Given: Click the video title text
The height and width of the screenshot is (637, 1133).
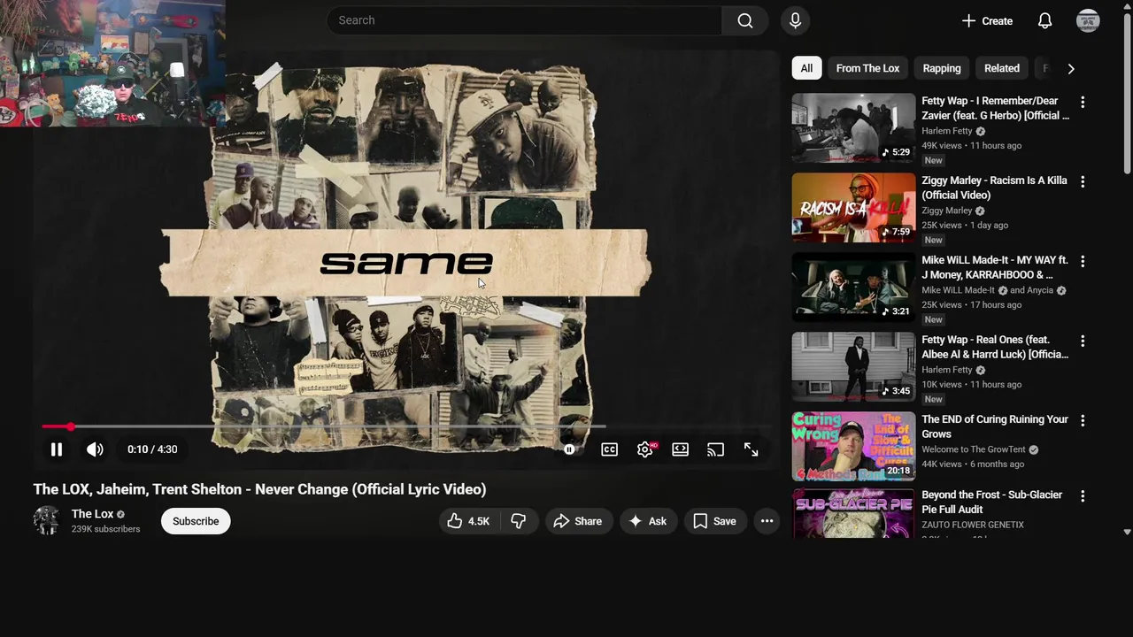Looking at the screenshot, I should point(259,489).
